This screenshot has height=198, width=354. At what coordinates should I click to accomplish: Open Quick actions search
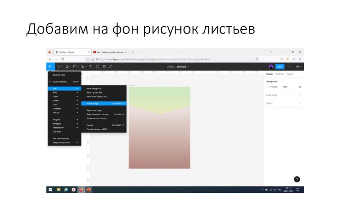[65, 82]
